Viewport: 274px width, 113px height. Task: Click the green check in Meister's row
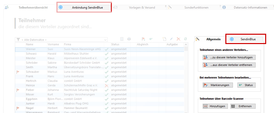[107, 58]
